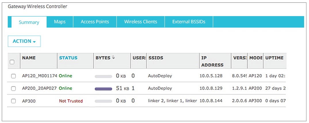This screenshot has height=123, width=309.
Task: Sort table by NAME column header
Action: (29, 58)
